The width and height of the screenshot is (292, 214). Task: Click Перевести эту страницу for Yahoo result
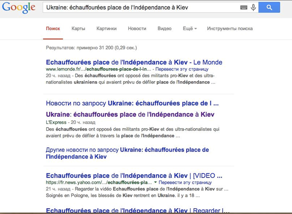pos(185,183)
